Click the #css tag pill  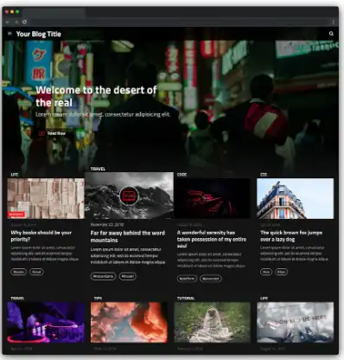266,272
